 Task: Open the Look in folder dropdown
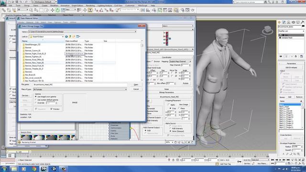[x=63, y=36]
